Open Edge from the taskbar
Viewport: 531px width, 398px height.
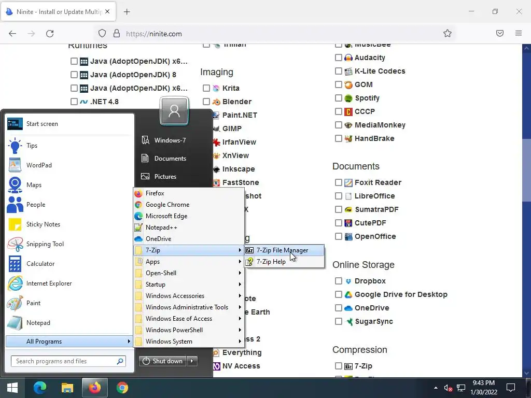[40, 388]
